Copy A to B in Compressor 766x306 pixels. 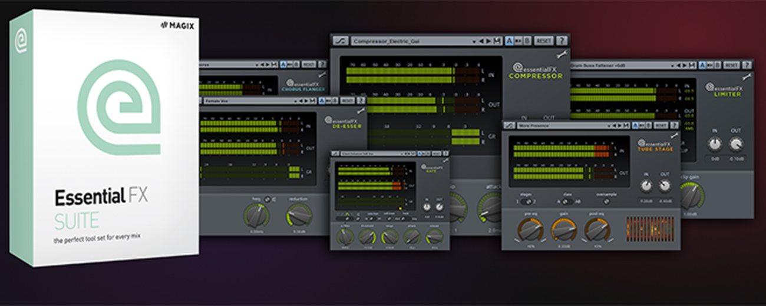[x=519, y=41]
